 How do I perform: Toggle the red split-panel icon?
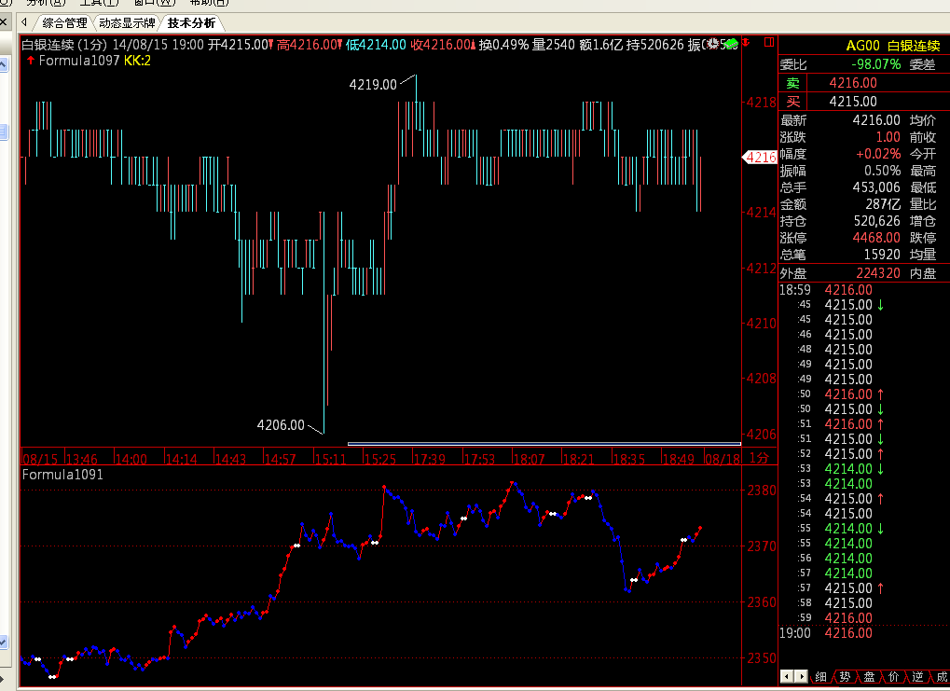click(x=769, y=42)
